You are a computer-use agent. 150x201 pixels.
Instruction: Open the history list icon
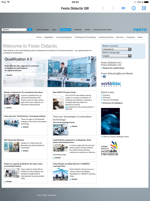coord(123,8)
